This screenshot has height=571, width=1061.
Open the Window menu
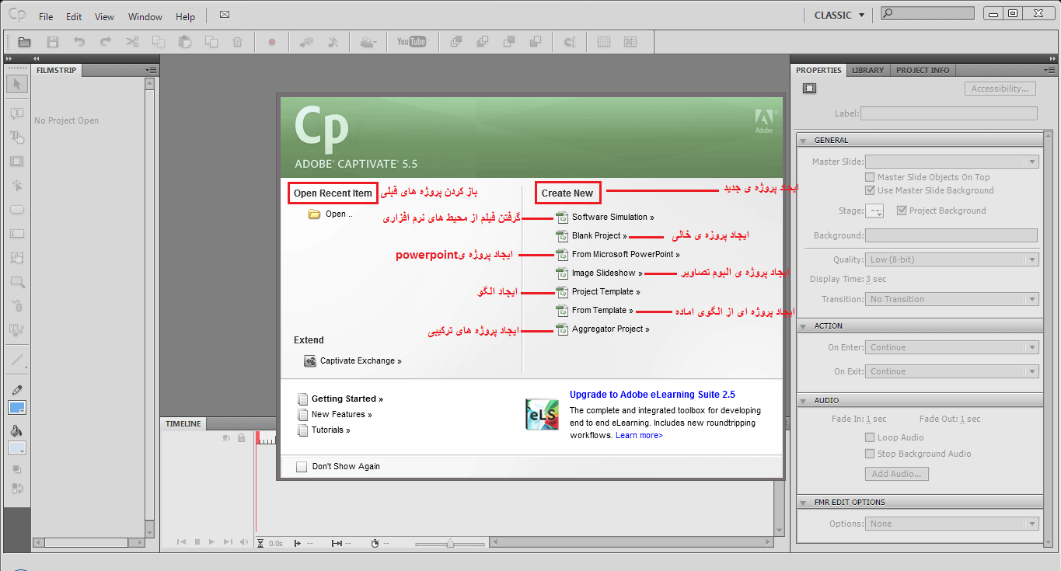[x=145, y=16]
